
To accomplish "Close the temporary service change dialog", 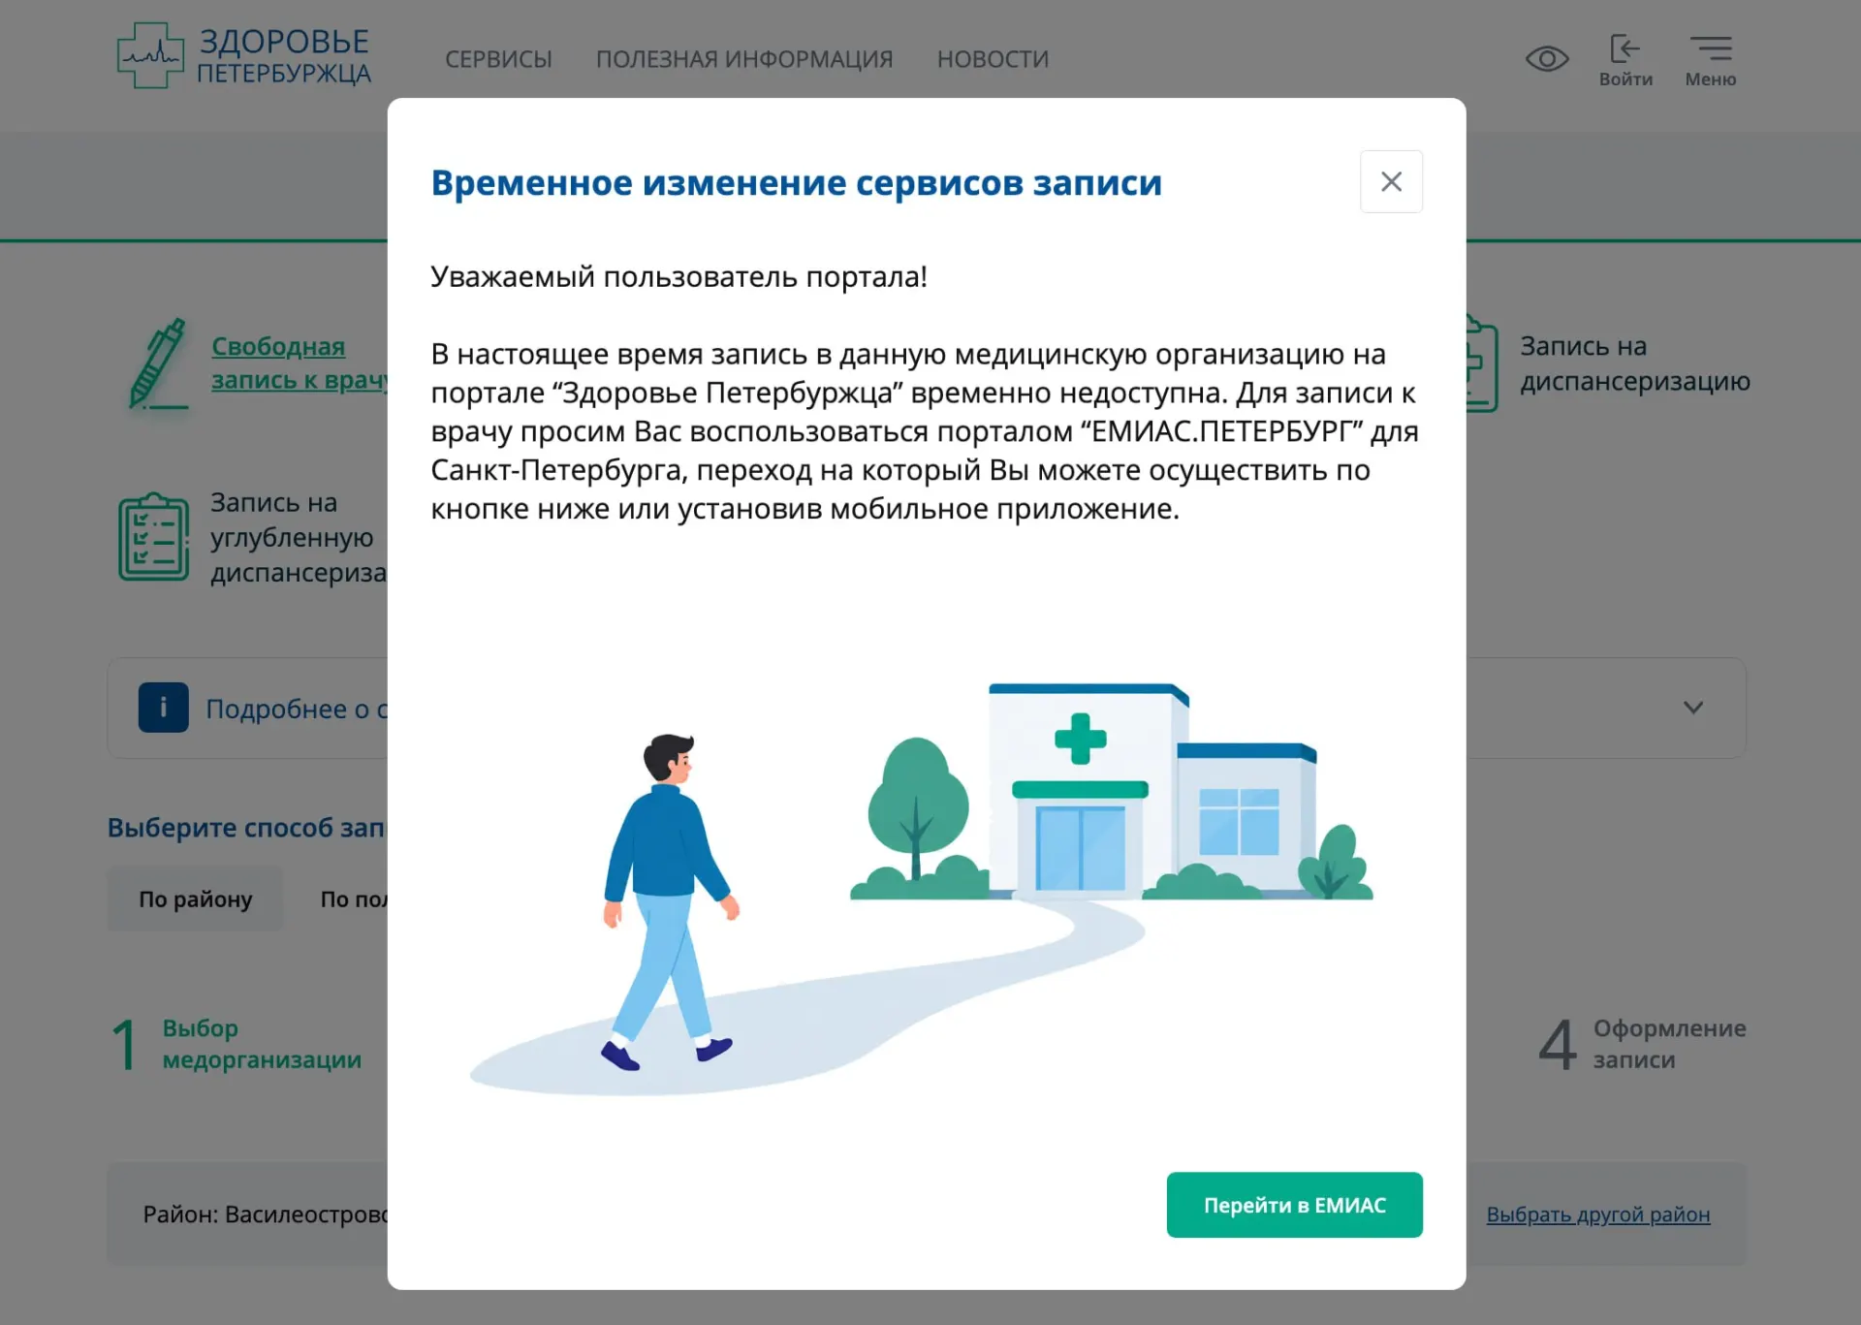I will pos(1391,181).
